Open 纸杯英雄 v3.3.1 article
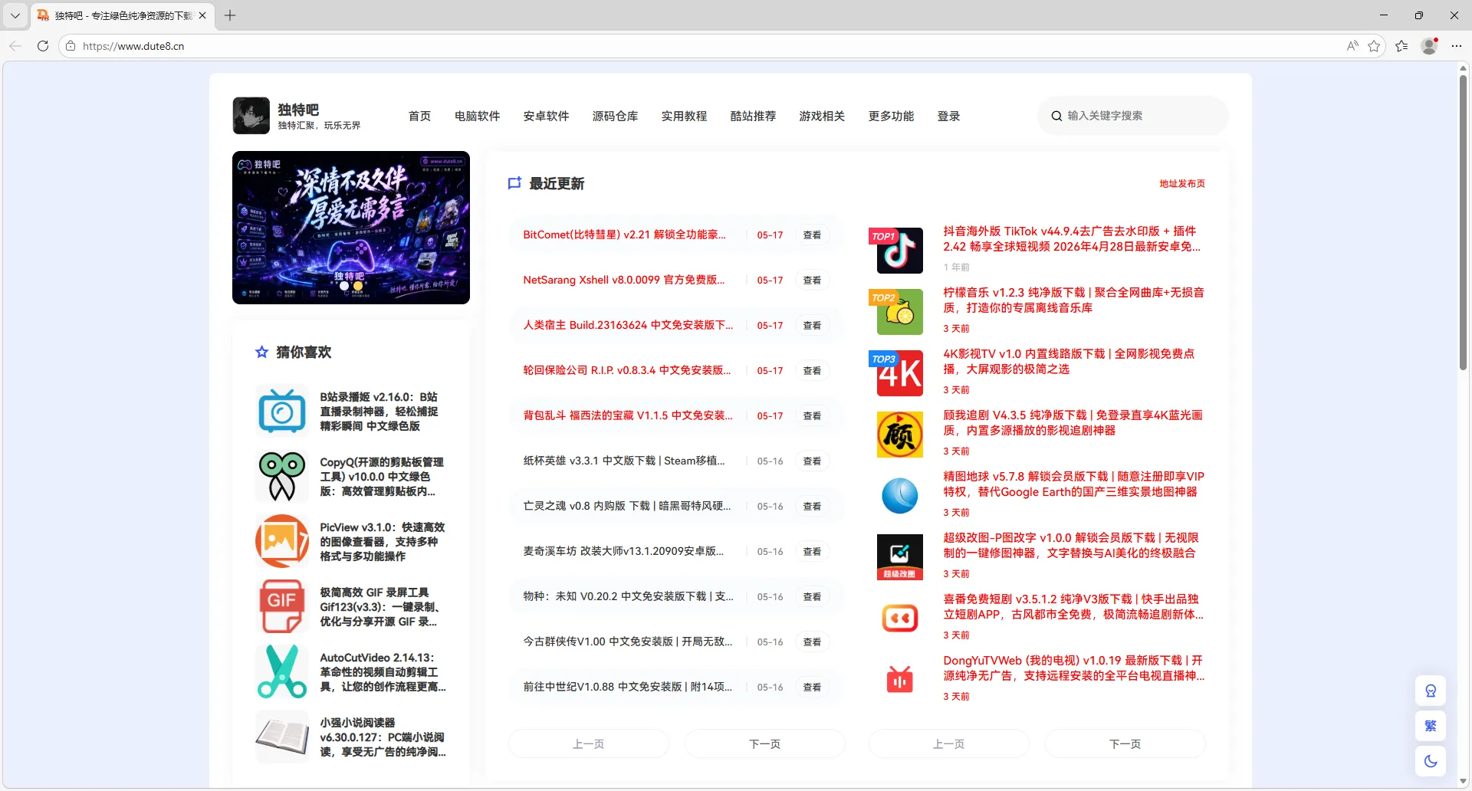 [x=623, y=461]
